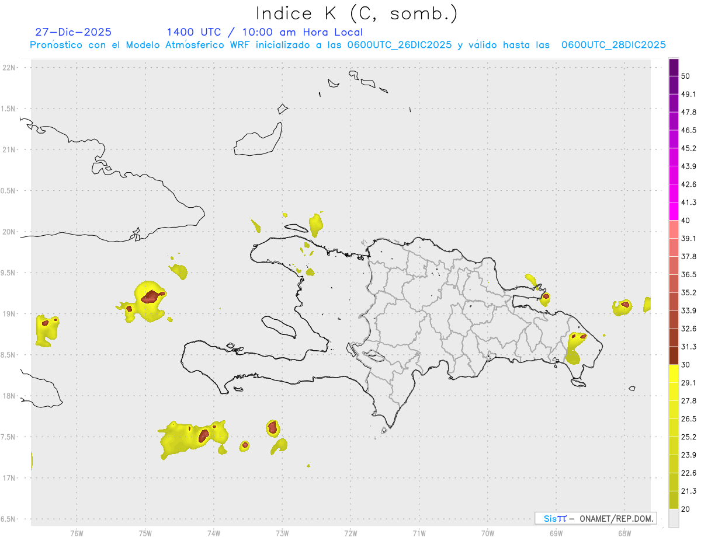Viewport: 701px width, 541px height.
Task: Click the "31.3" color scale value
Action: click(x=689, y=347)
